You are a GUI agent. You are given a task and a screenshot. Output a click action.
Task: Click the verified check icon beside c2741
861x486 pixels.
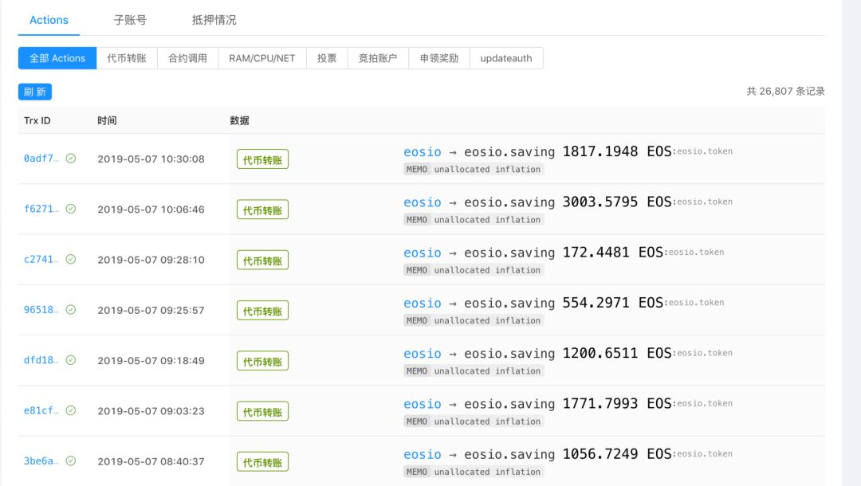(x=71, y=260)
